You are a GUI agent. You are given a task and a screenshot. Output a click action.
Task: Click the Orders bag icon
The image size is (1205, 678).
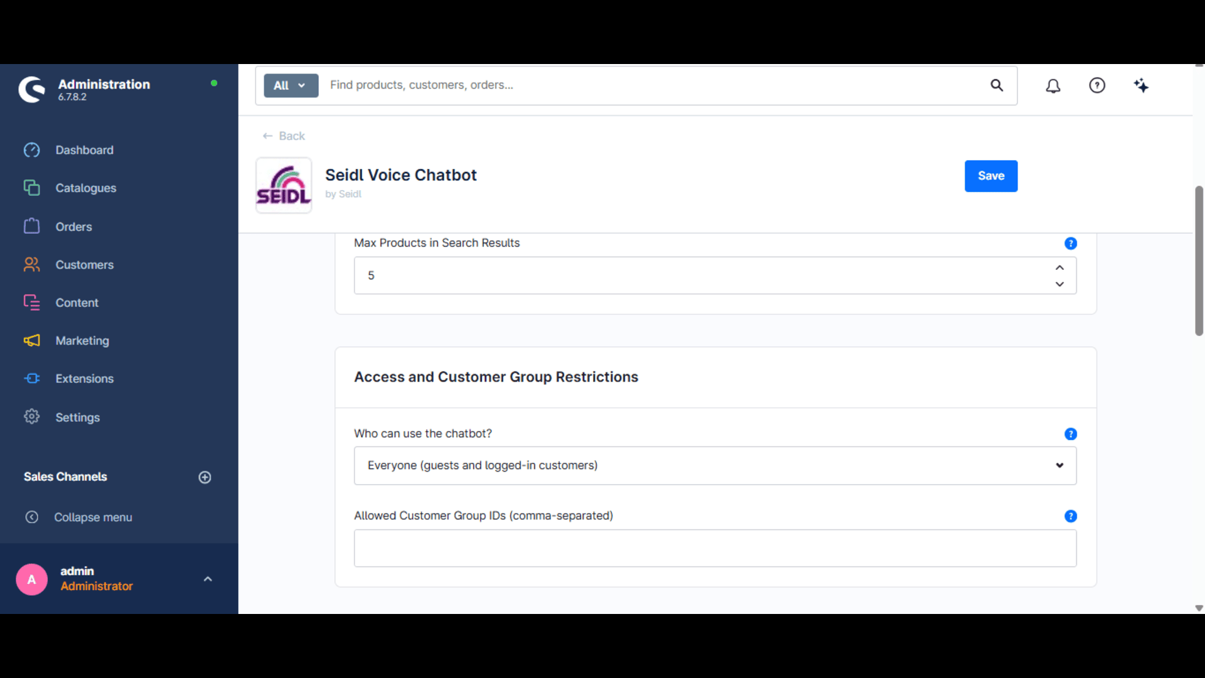click(31, 226)
